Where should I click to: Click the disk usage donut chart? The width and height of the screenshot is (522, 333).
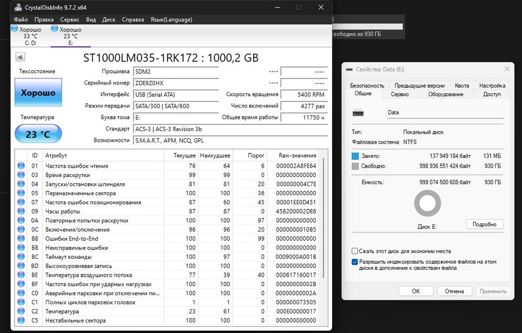(x=428, y=203)
